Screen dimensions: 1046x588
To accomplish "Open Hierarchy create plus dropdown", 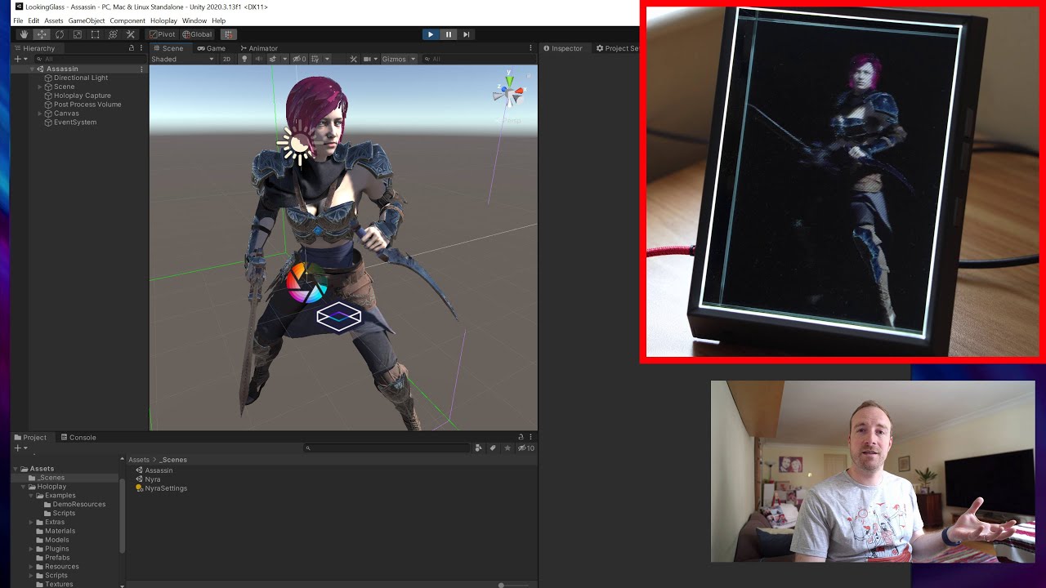I will coord(20,59).
